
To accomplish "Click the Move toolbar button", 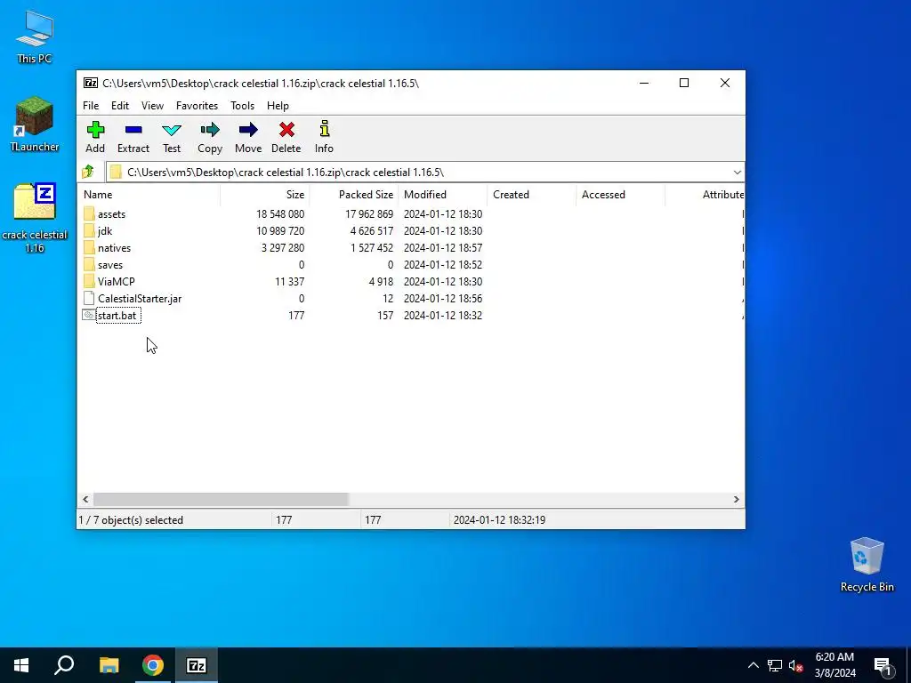I will [248, 138].
